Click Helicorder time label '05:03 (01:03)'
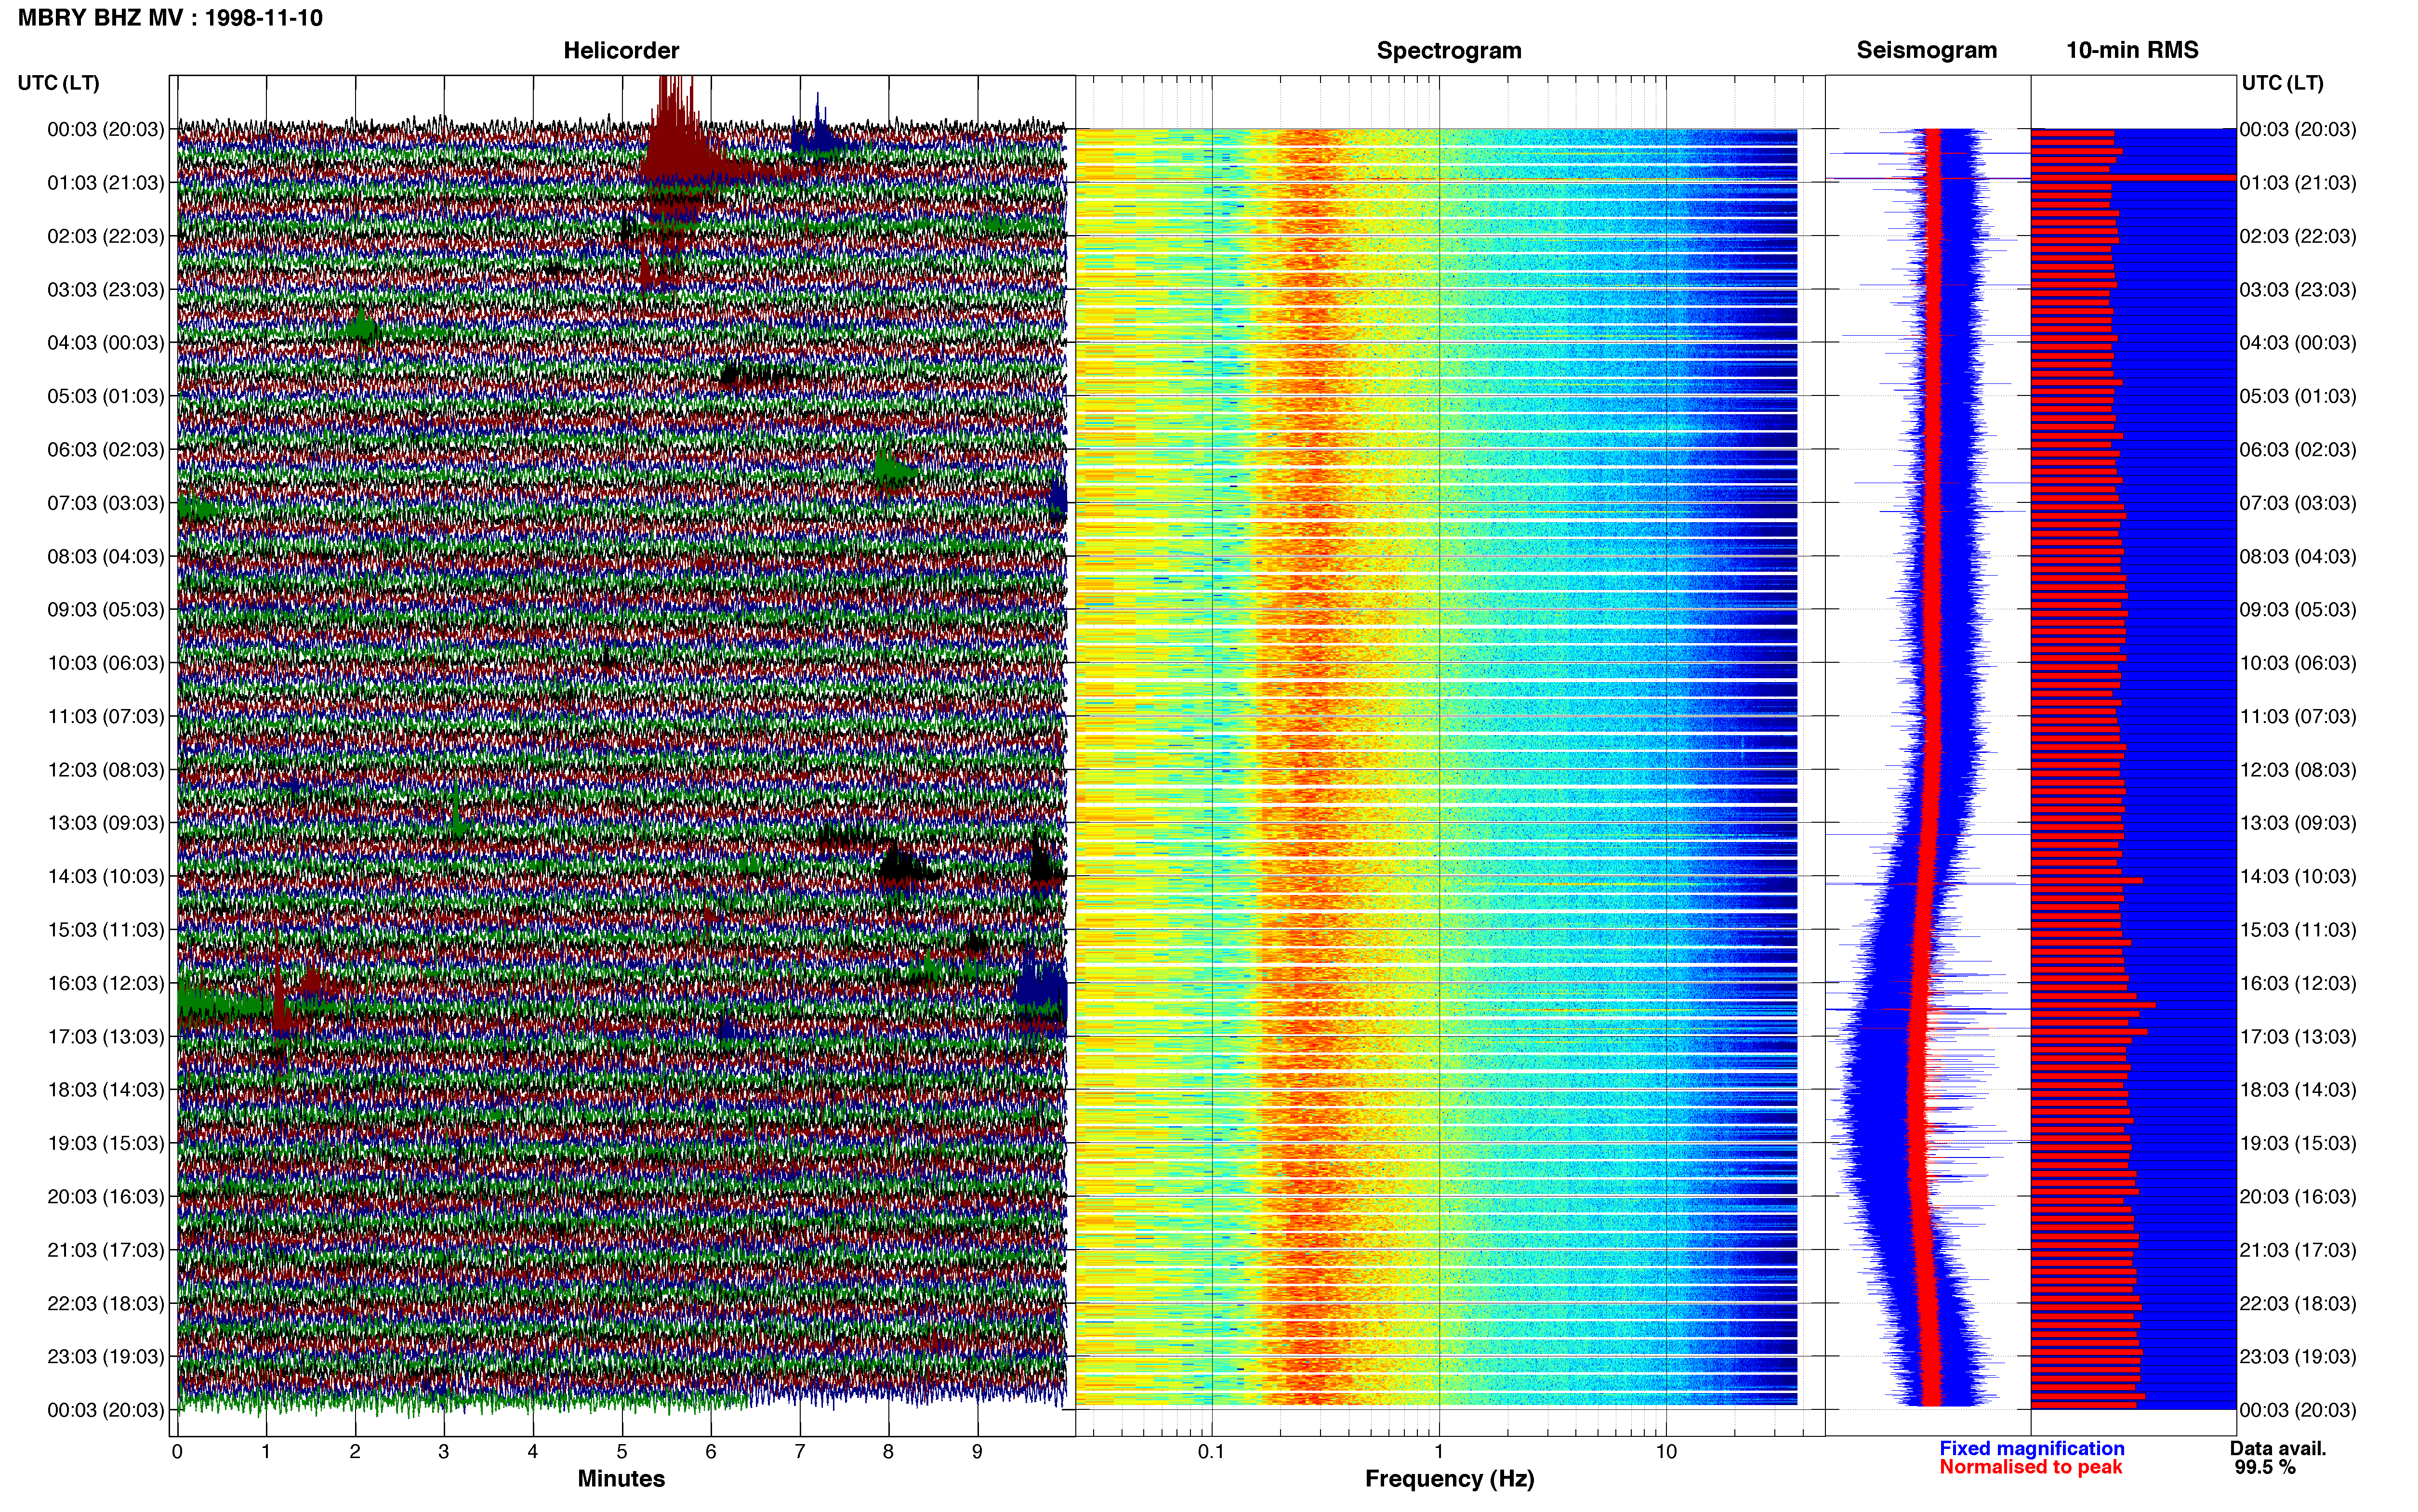The height and width of the screenshot is (1512, 2418). (106, 396)
